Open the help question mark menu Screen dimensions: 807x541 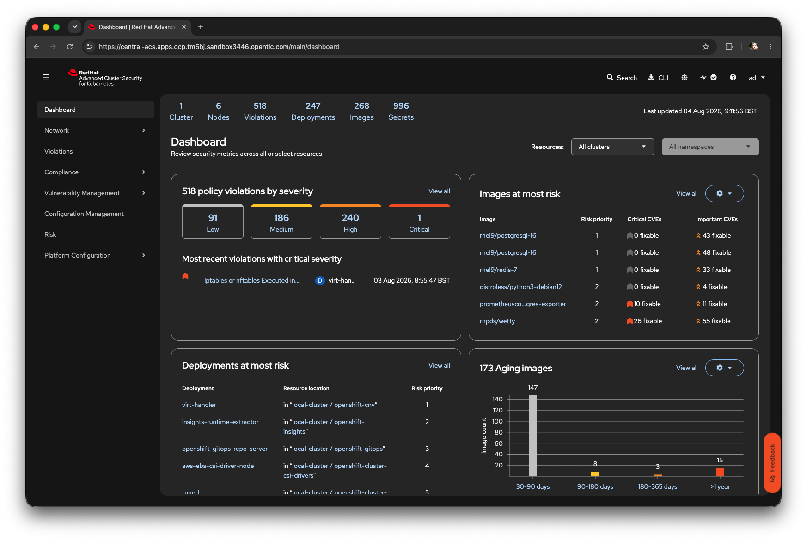point(733,77)
